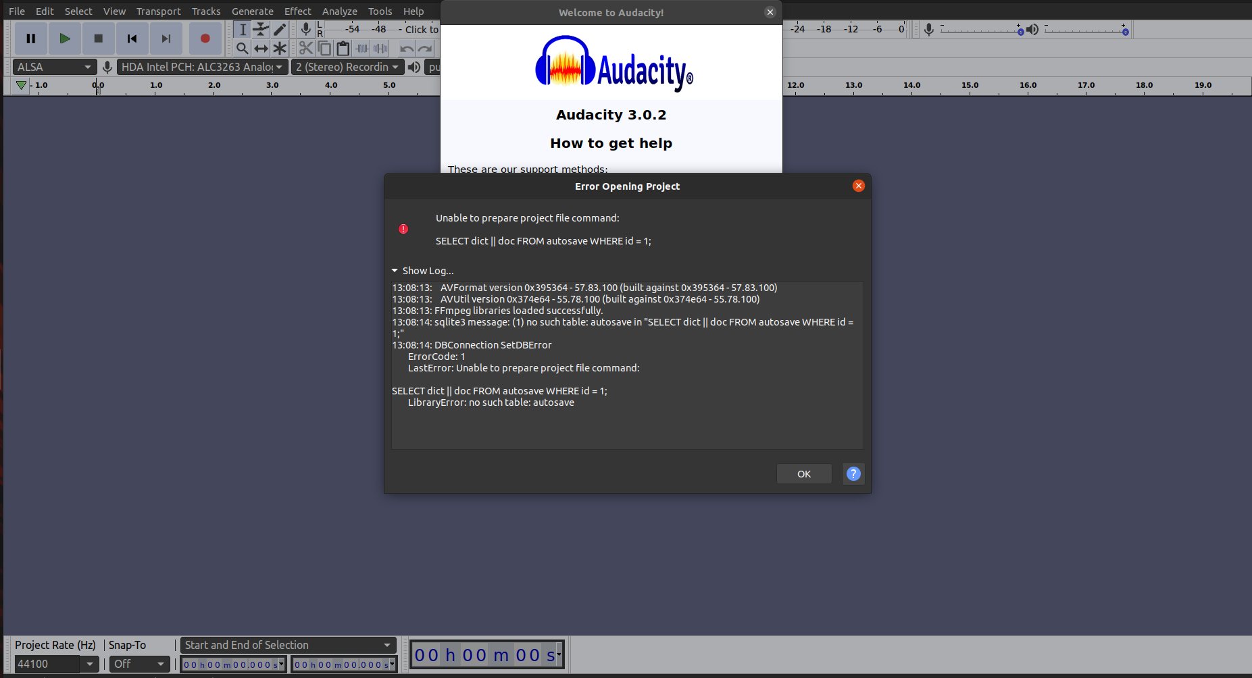The width and height of the screenshot is (1252, 678).
Task: Click the 'ErrorCode: 1' log line
Action: (x=436, y=357)
